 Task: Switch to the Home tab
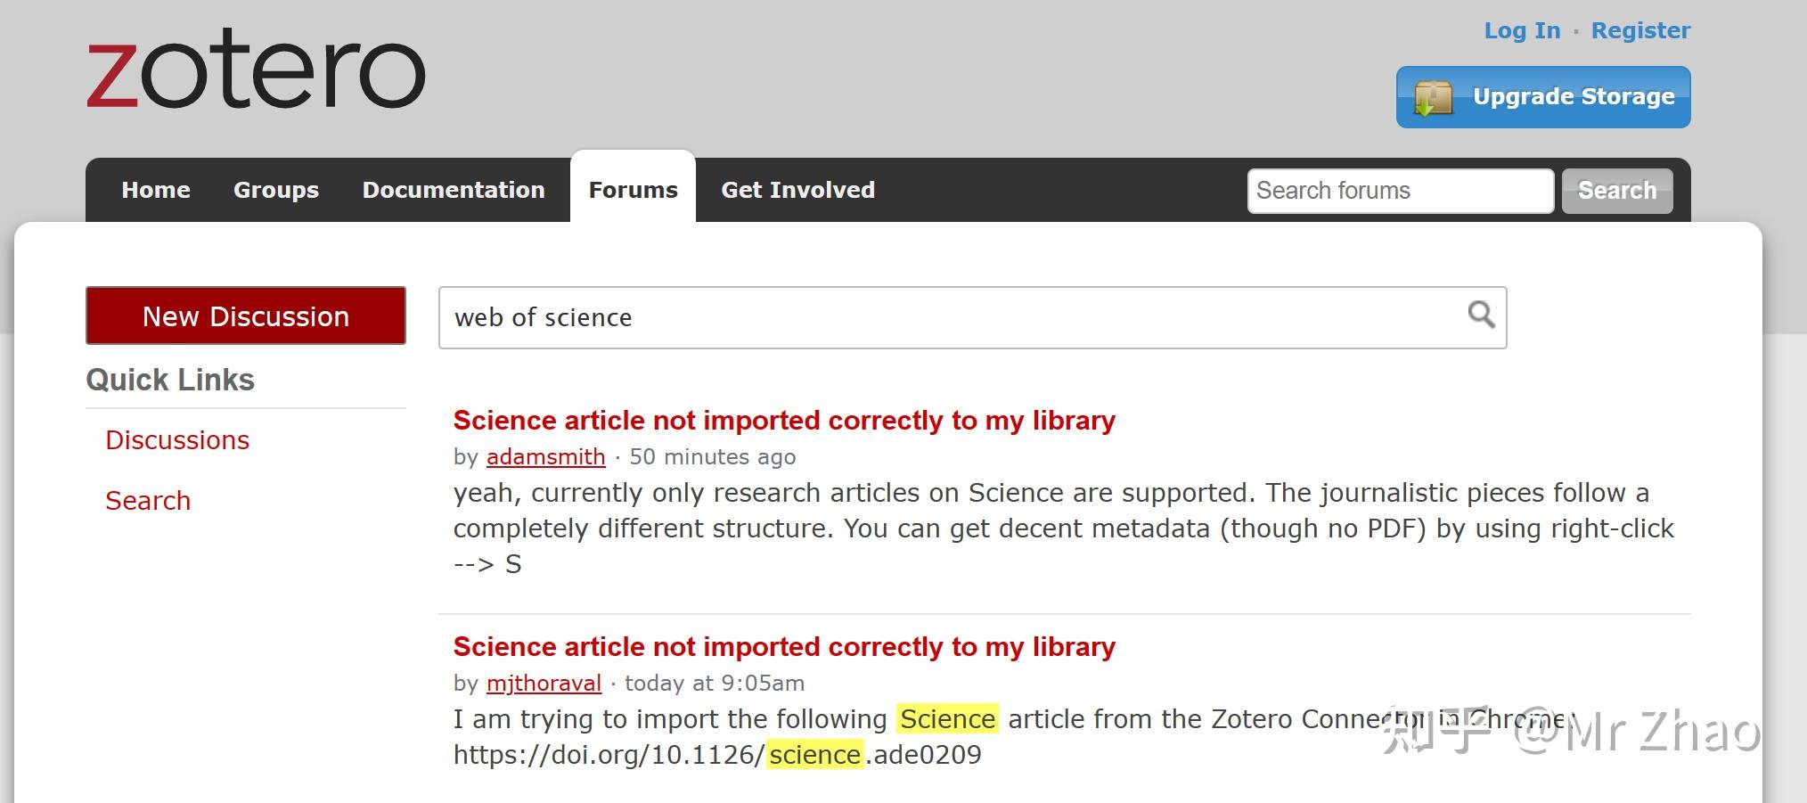(x=155, y=189)
